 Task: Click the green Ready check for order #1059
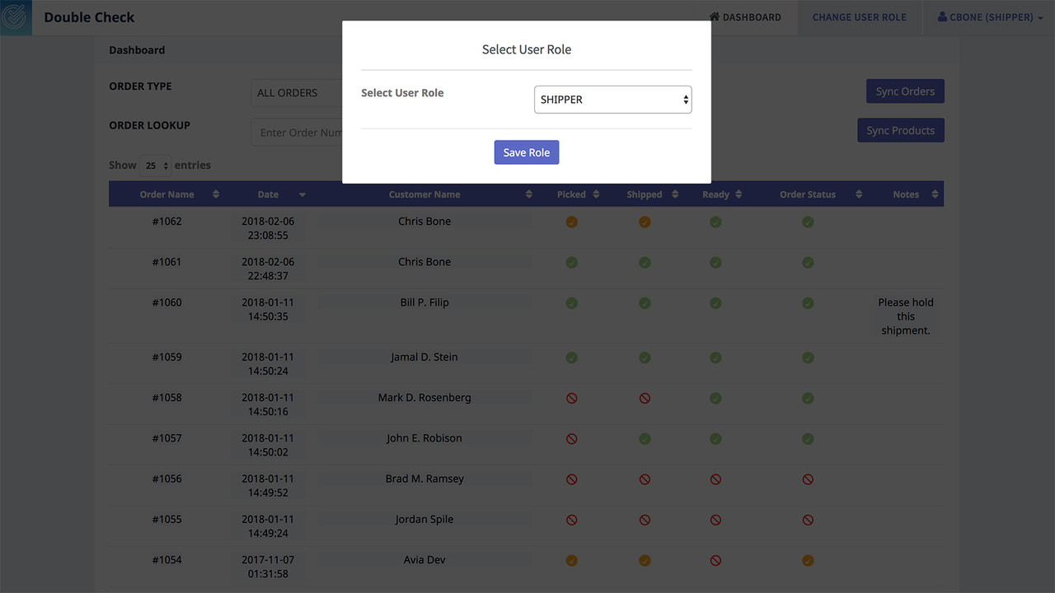tap(715, 357)
